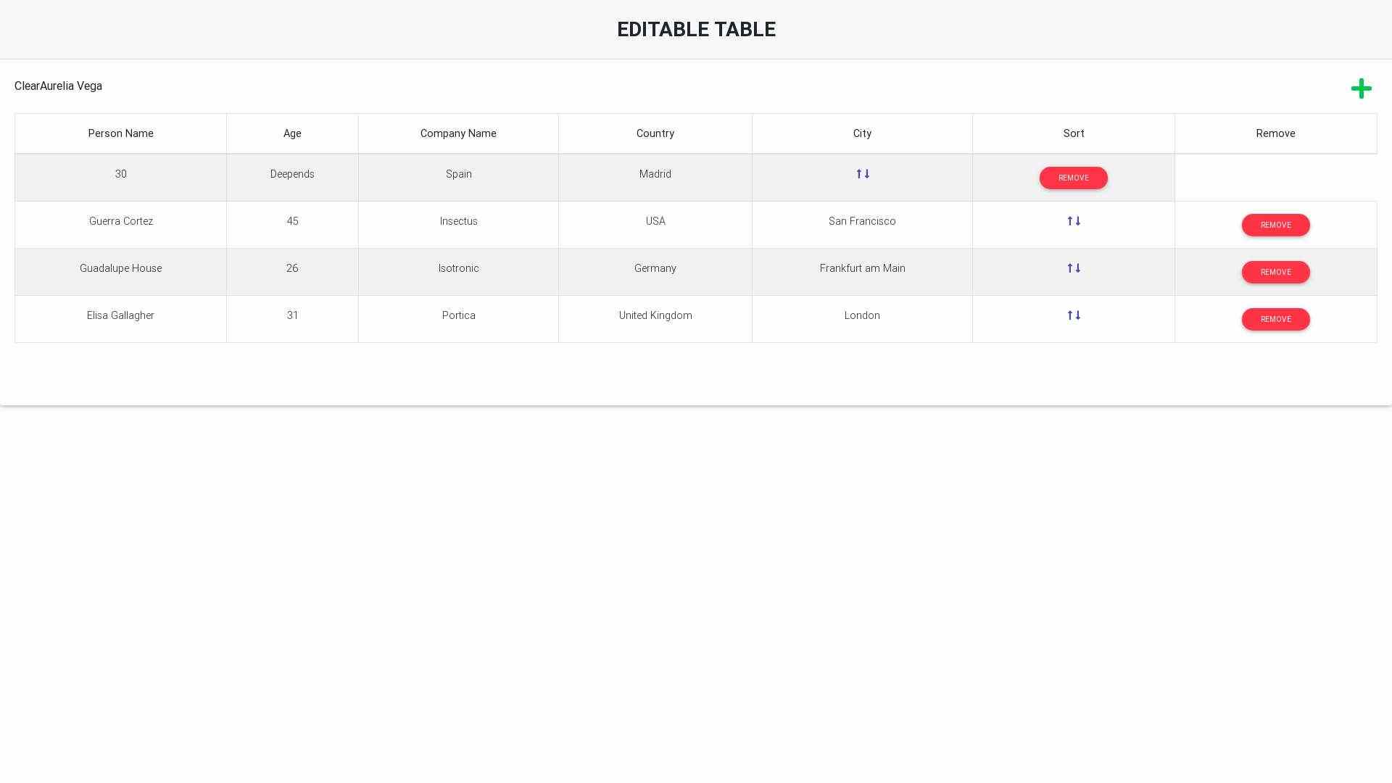Click down arrow in the Madrid row

tap(867, 174)
